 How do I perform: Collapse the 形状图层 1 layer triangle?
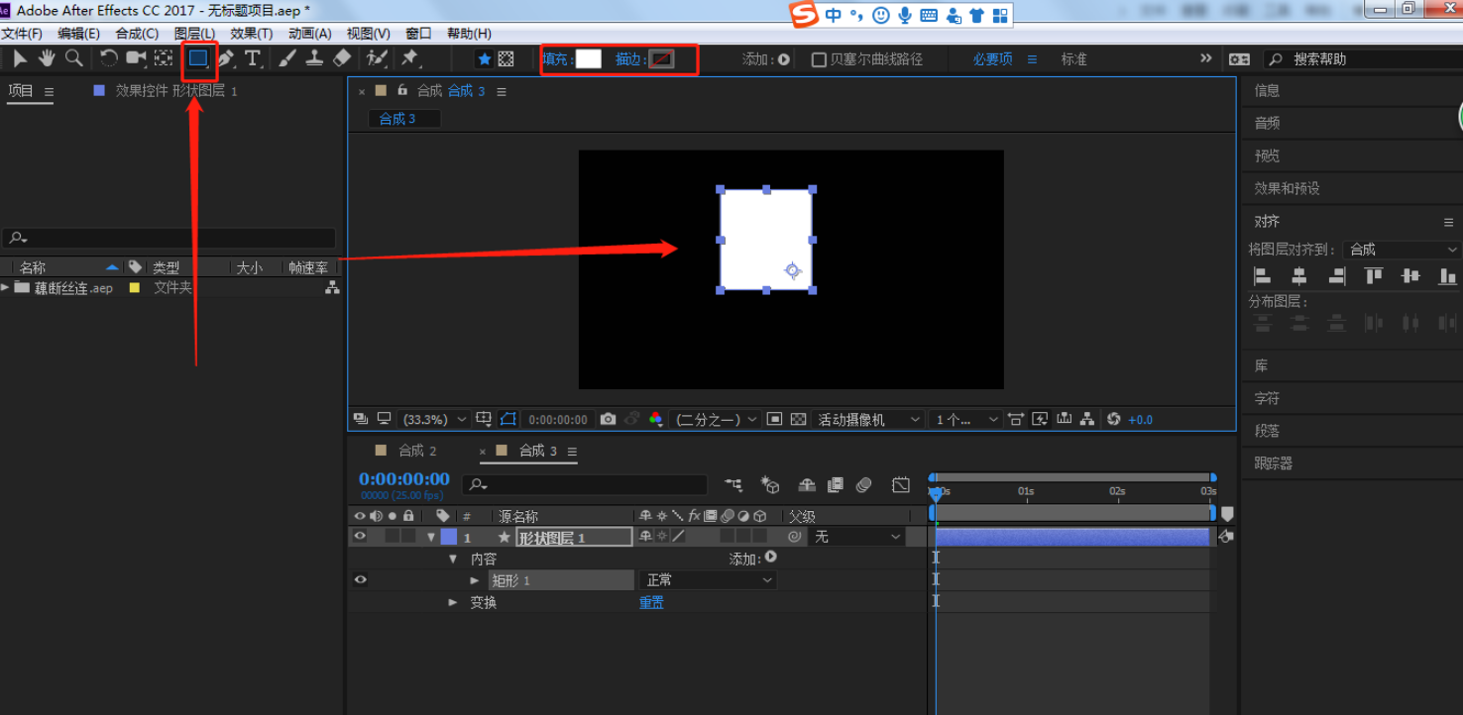click(431, 537)
